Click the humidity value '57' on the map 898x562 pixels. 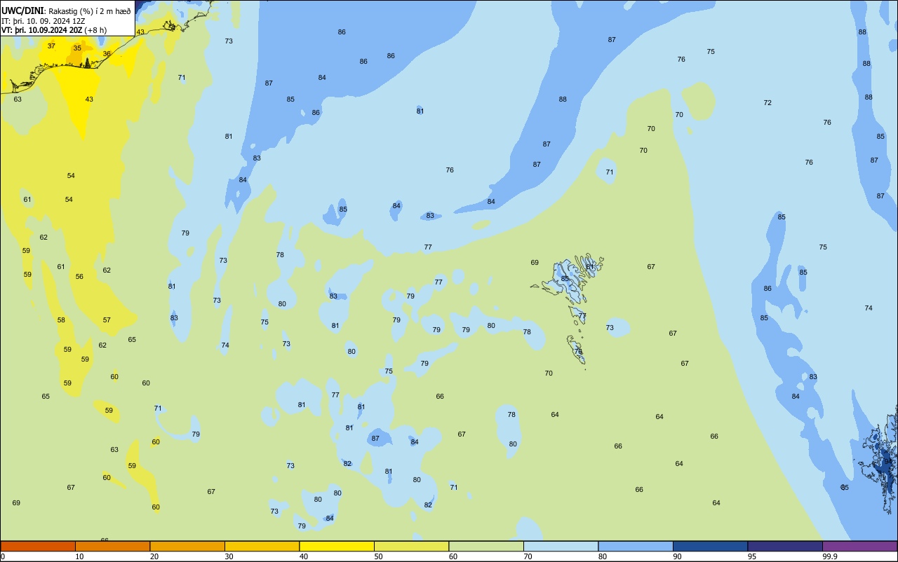[x=107, y=320]
